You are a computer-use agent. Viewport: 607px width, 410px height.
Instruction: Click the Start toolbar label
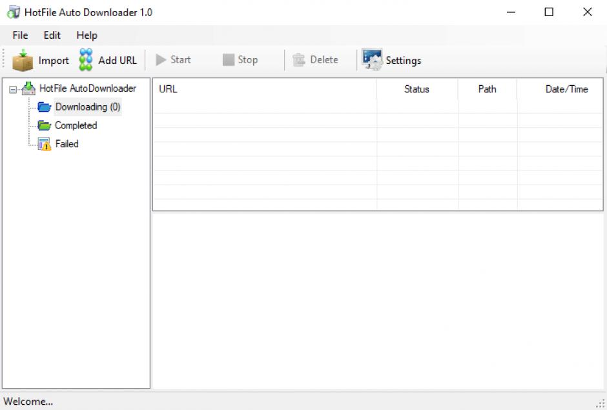(x=180, y=59)
